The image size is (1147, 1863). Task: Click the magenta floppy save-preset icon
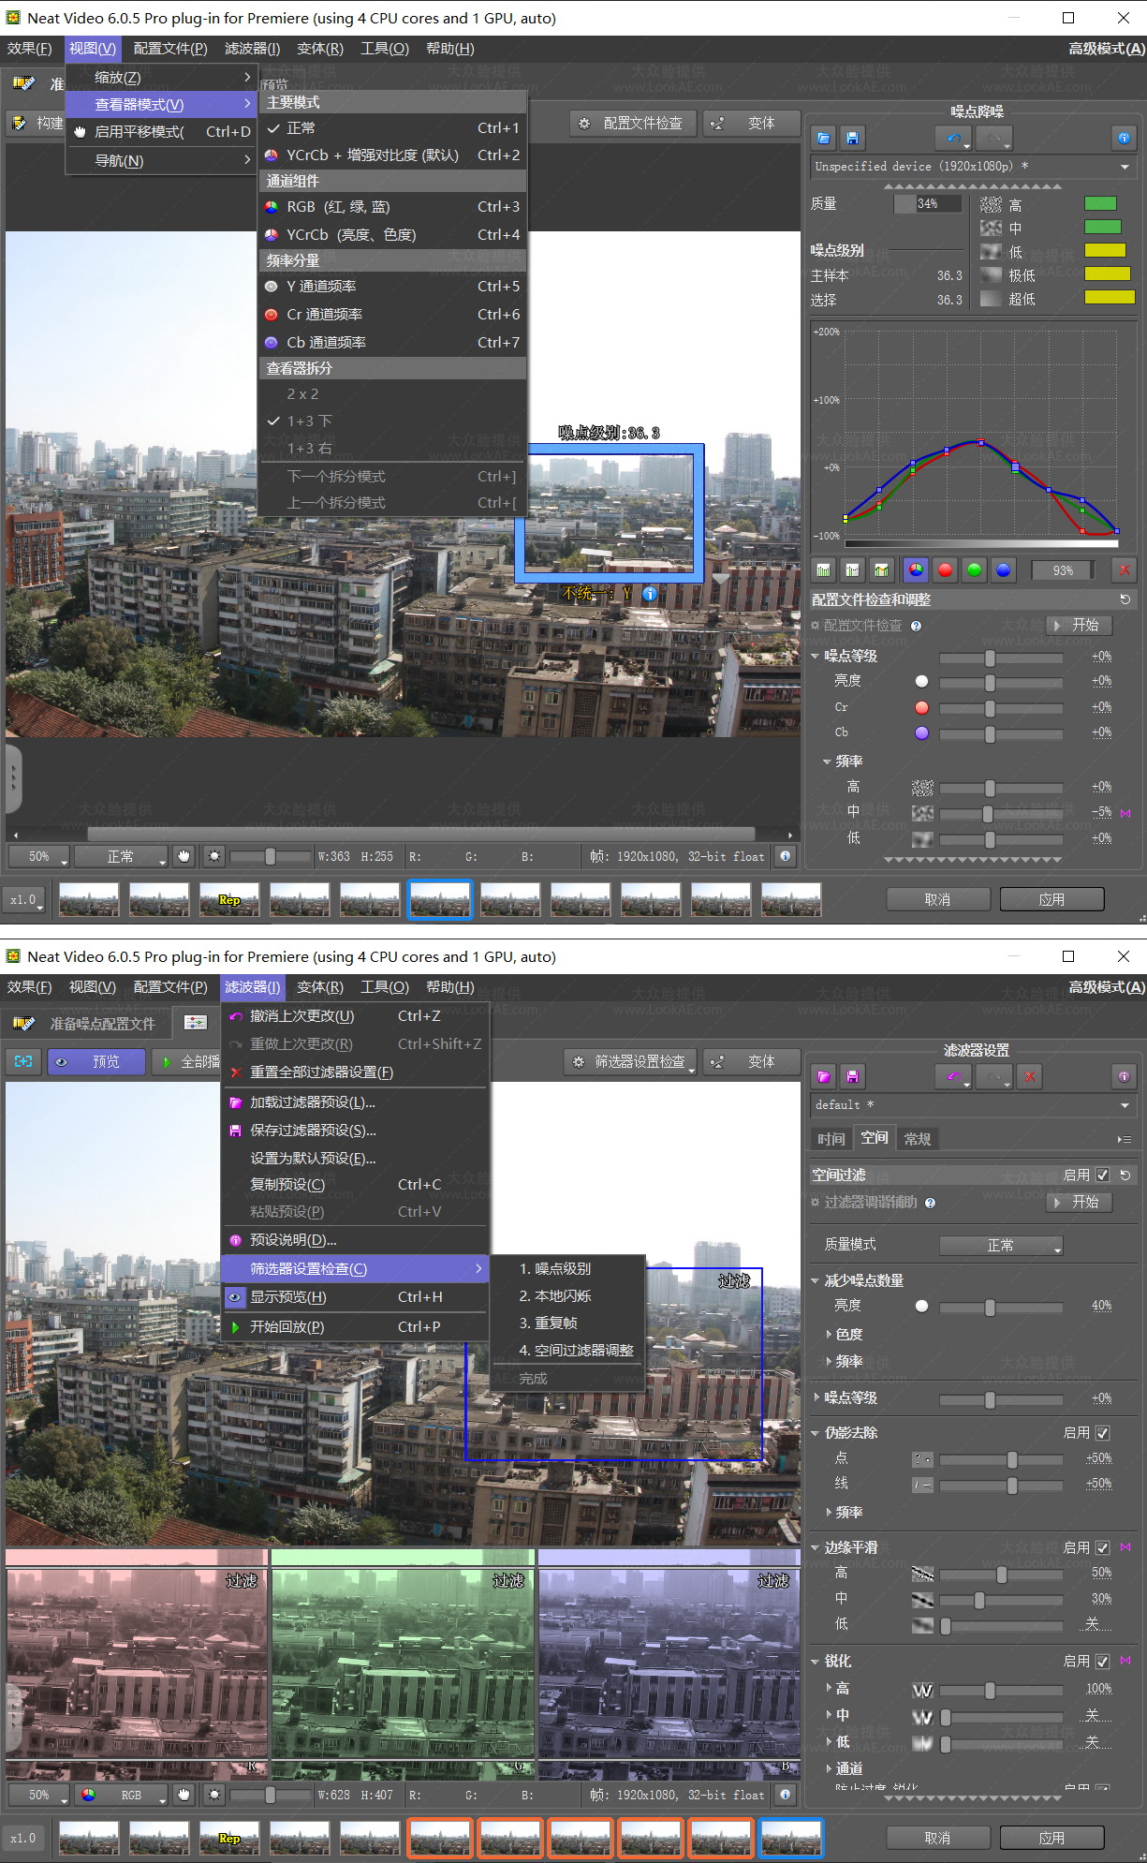point(852,1077)
